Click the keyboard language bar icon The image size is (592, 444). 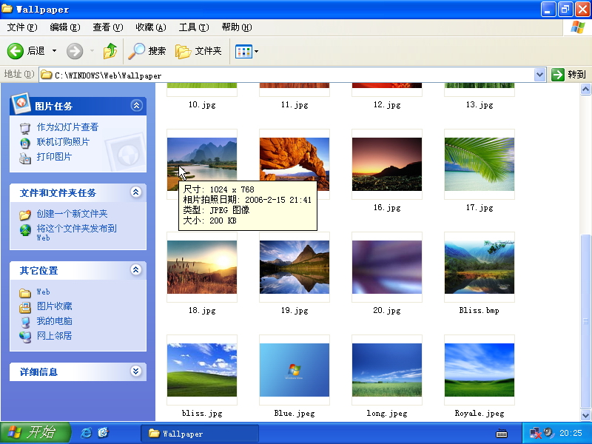coord(502,434)
